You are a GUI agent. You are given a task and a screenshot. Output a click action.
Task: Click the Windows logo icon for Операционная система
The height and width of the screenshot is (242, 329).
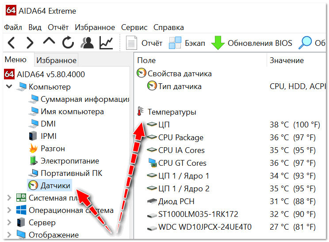coord(21,210)
